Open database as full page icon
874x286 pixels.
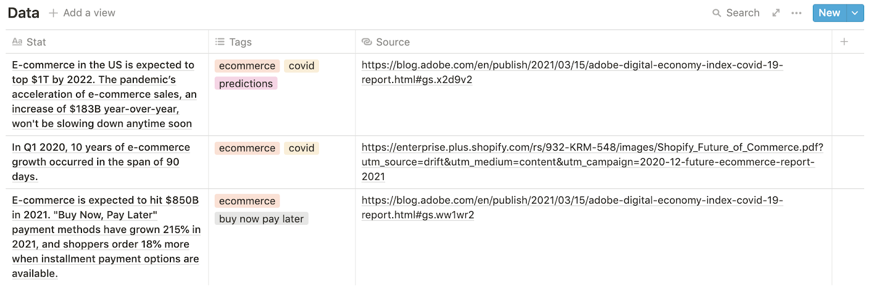click(x=776, y=13)
